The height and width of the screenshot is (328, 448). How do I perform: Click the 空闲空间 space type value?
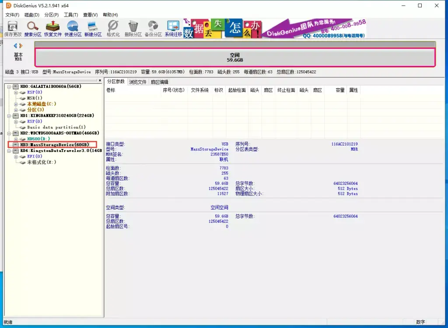(219, 207)
